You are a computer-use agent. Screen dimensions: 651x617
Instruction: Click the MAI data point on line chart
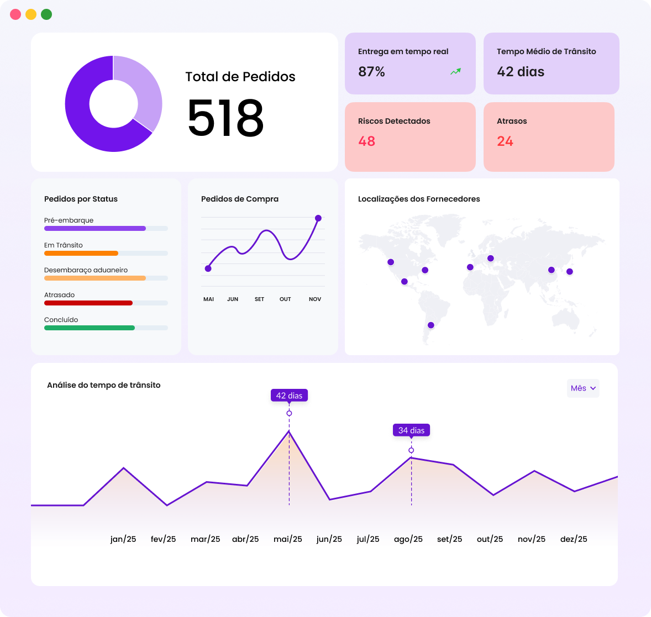pyautogui.click(x=208, y=268)
